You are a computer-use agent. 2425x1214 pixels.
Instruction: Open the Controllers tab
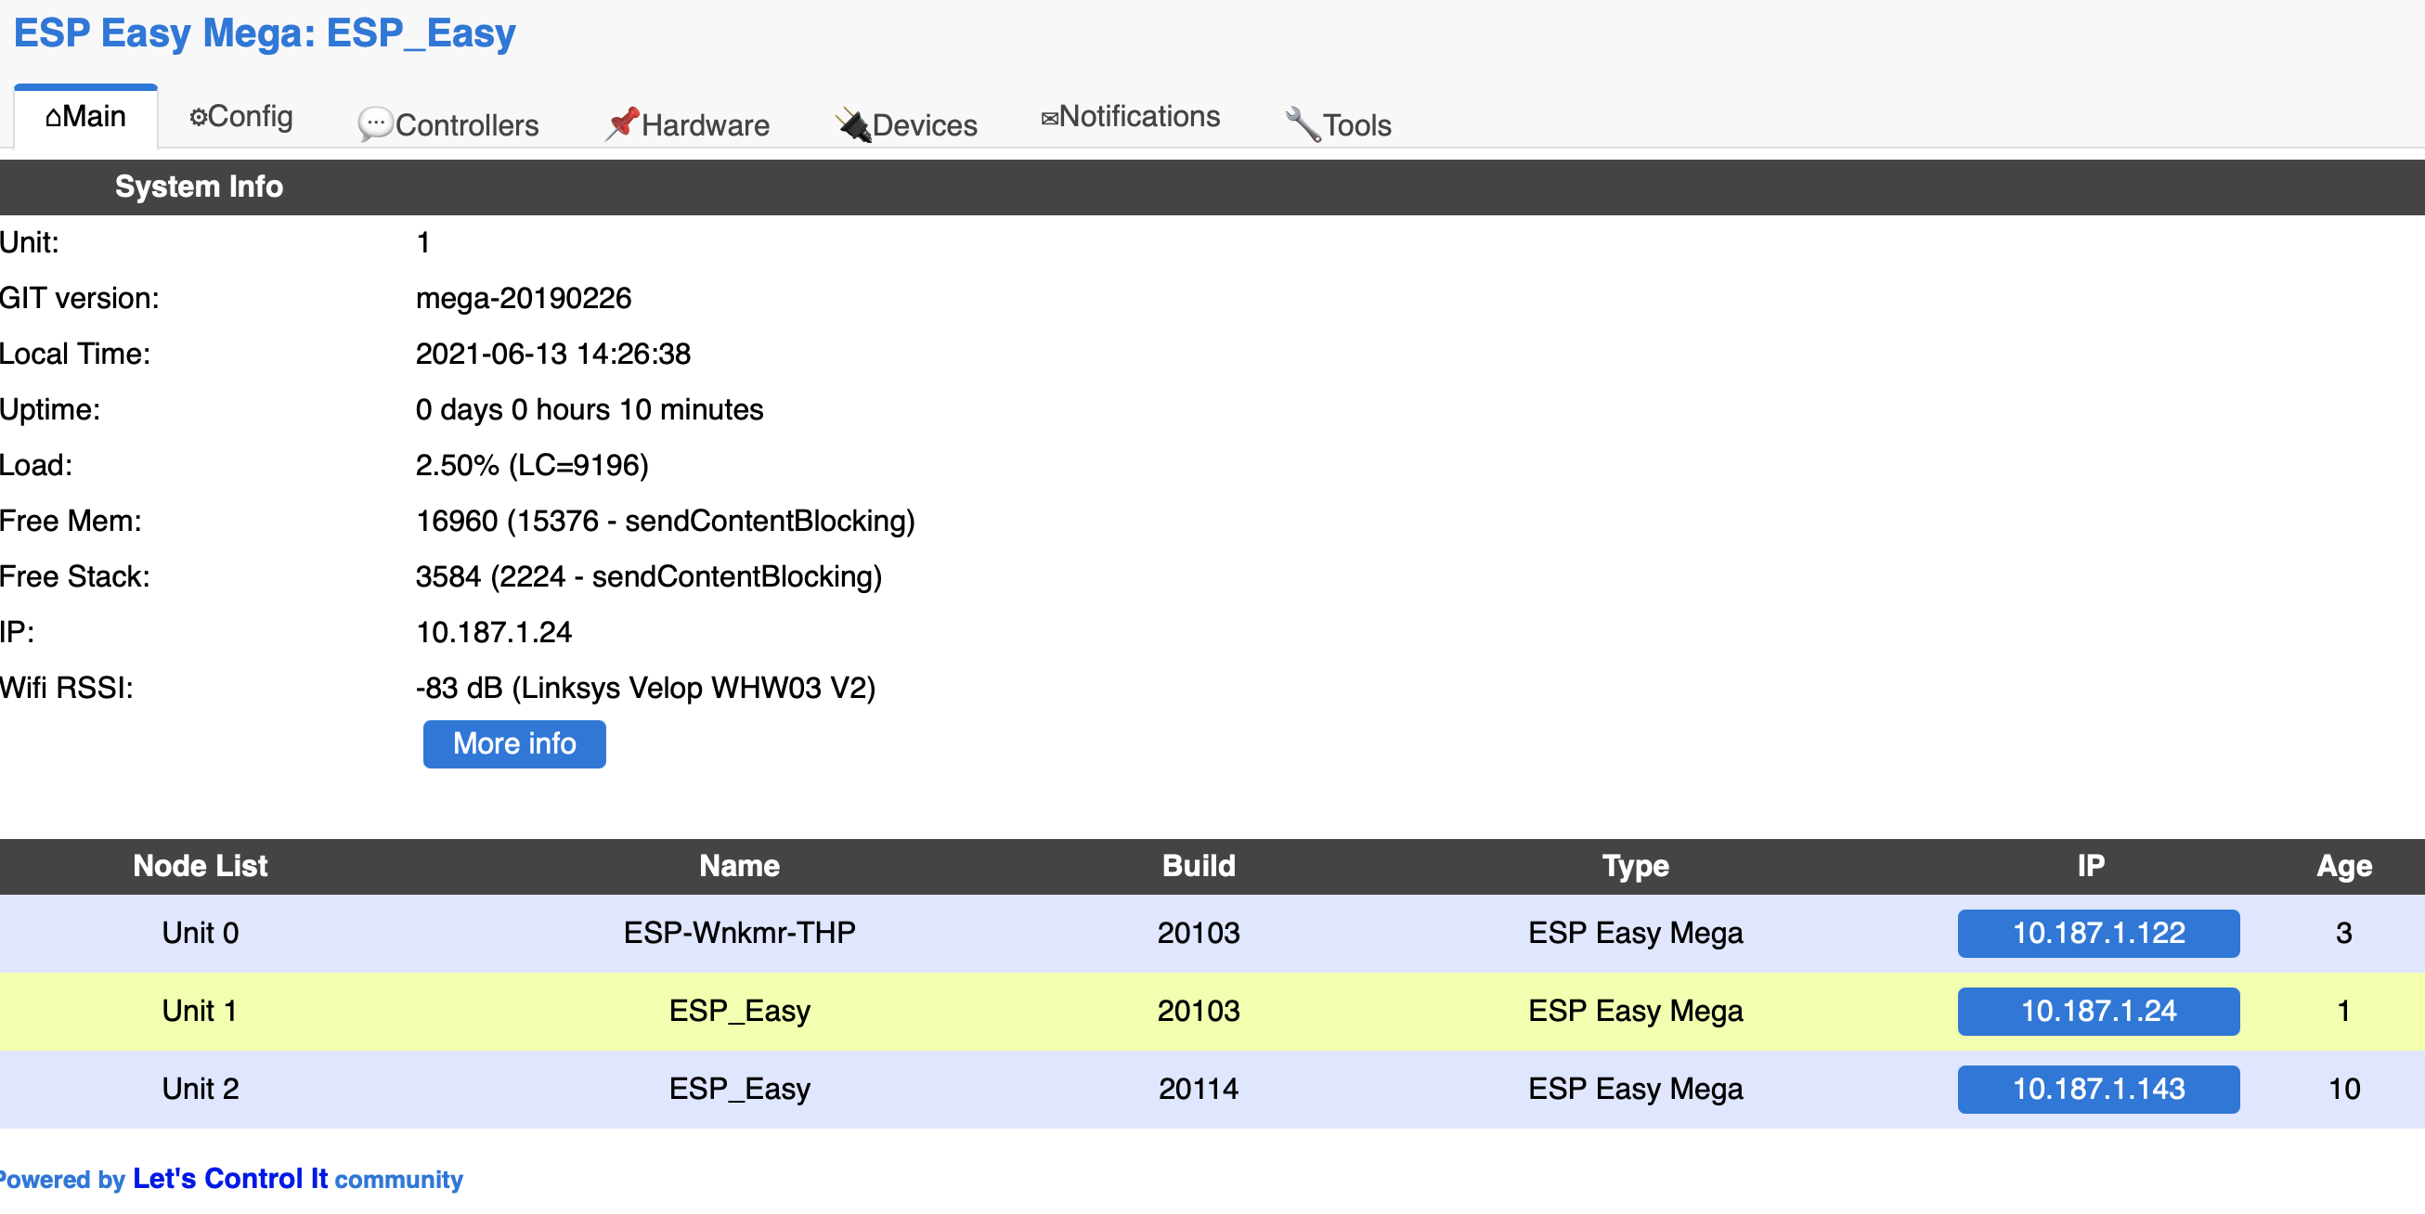pos(448,124)
